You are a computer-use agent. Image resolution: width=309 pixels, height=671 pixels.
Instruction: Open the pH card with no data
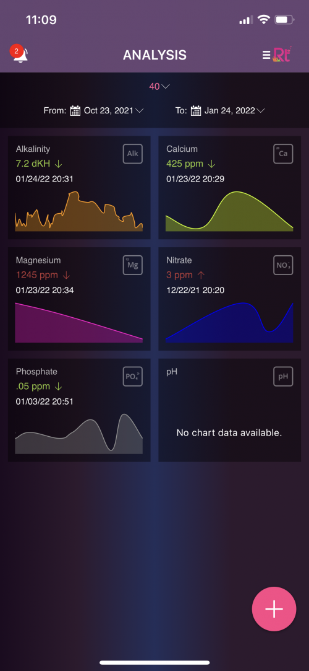[230, 410]
